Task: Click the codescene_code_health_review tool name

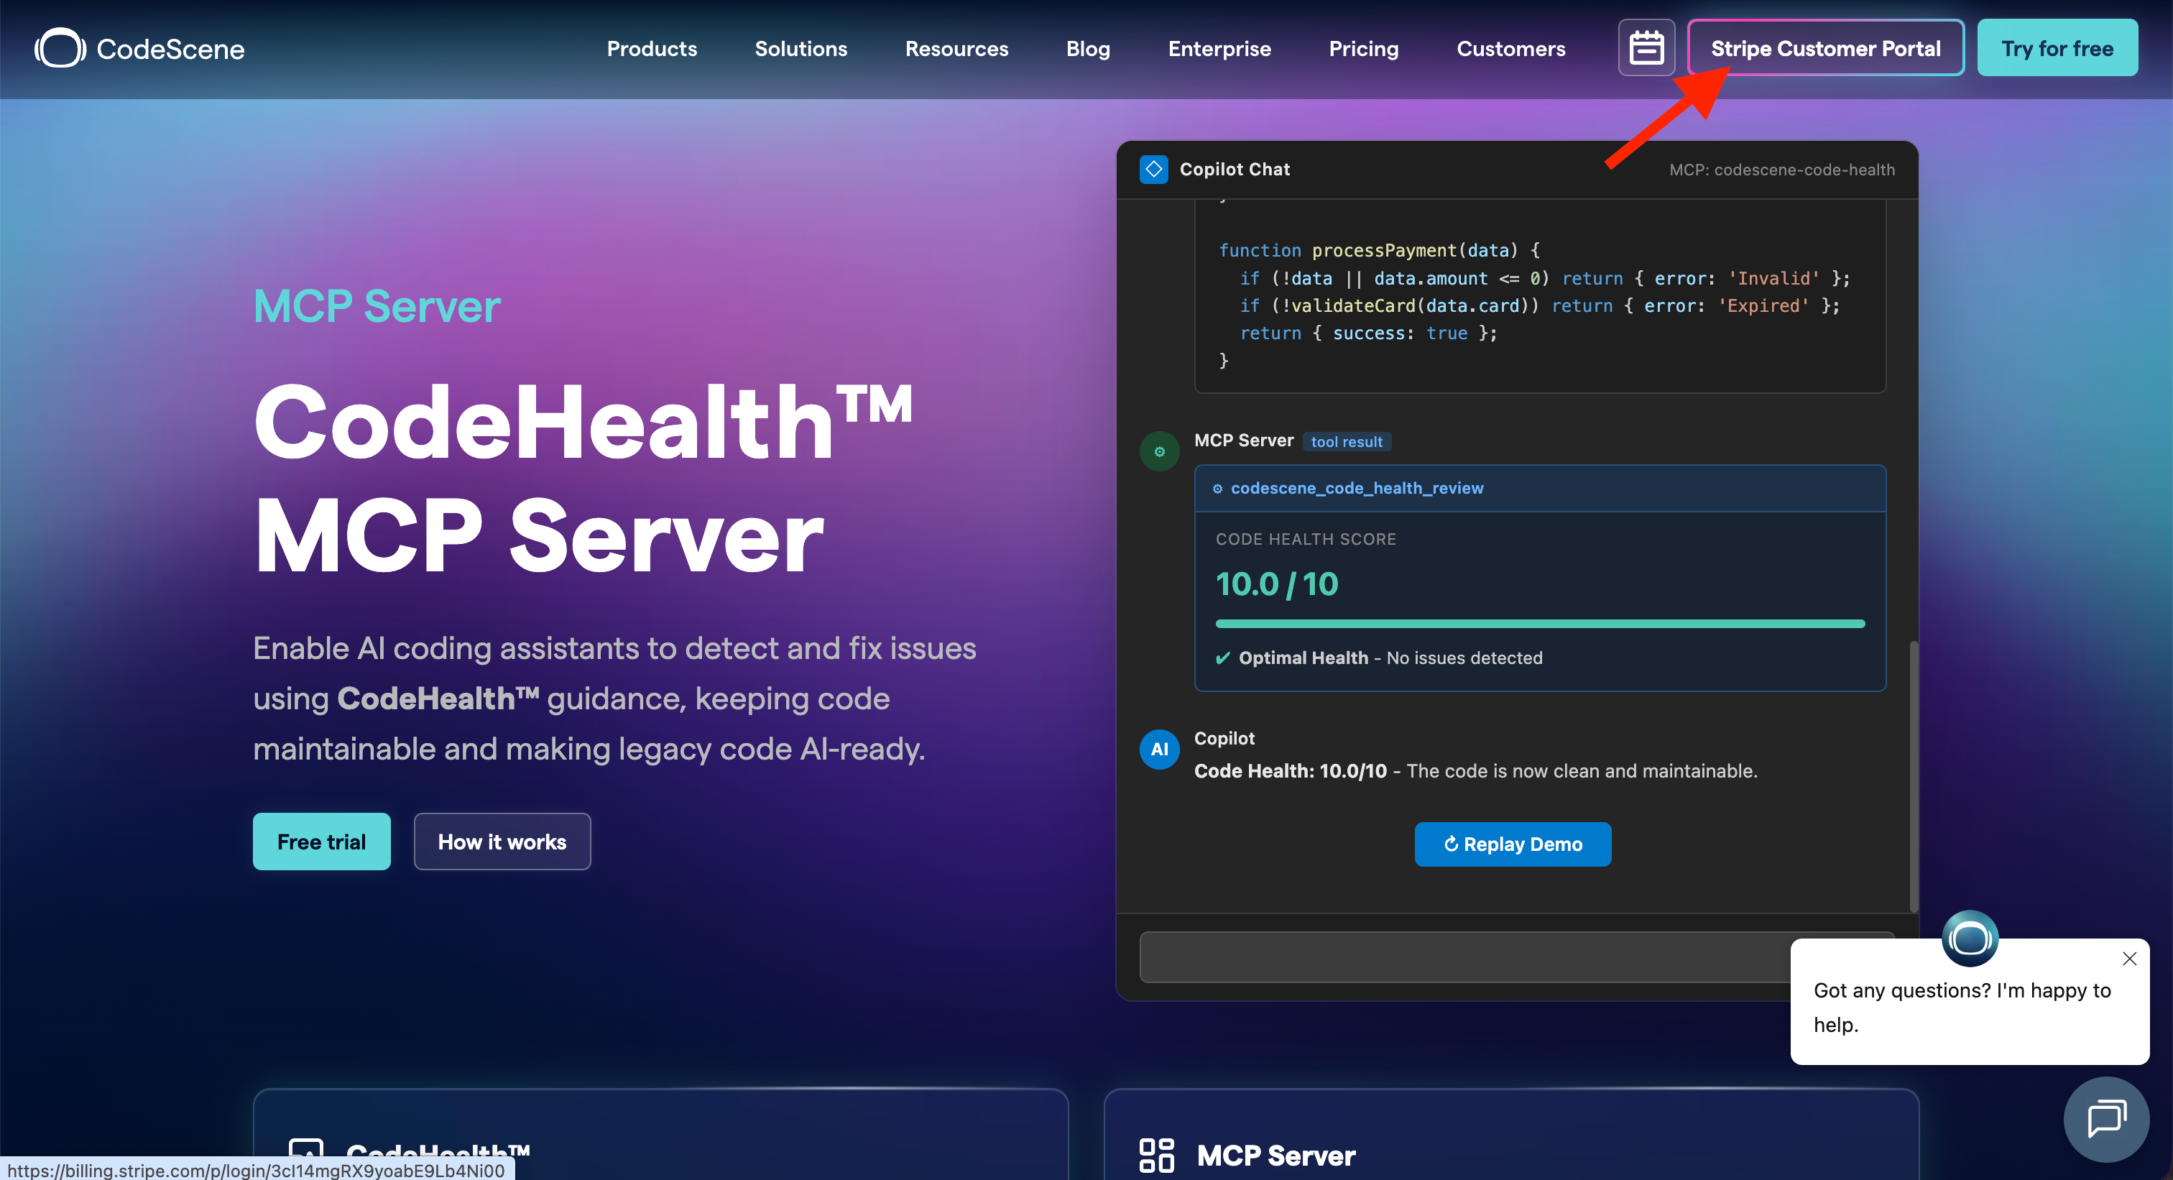Action: (x=1357, y=487)
